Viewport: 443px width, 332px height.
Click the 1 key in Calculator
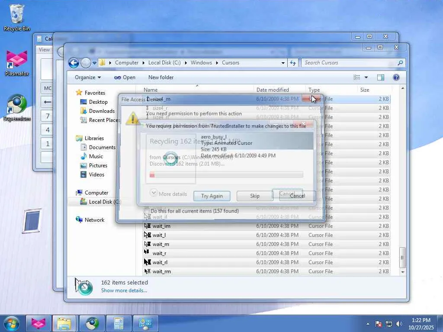tap(47, 144)
